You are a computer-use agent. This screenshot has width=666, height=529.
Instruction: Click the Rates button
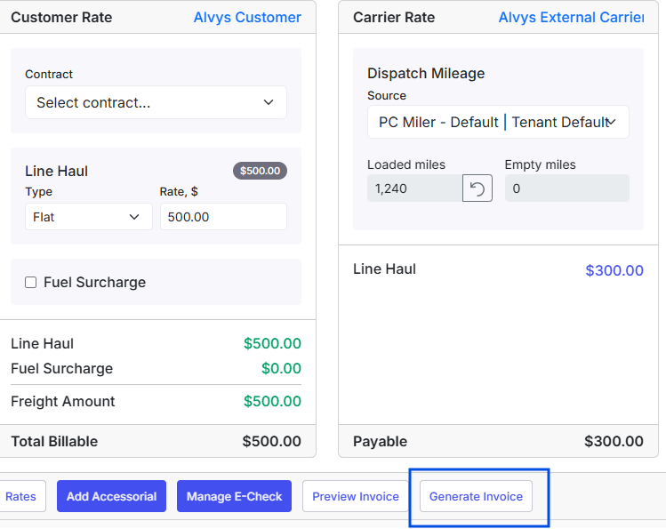point(21,496)
